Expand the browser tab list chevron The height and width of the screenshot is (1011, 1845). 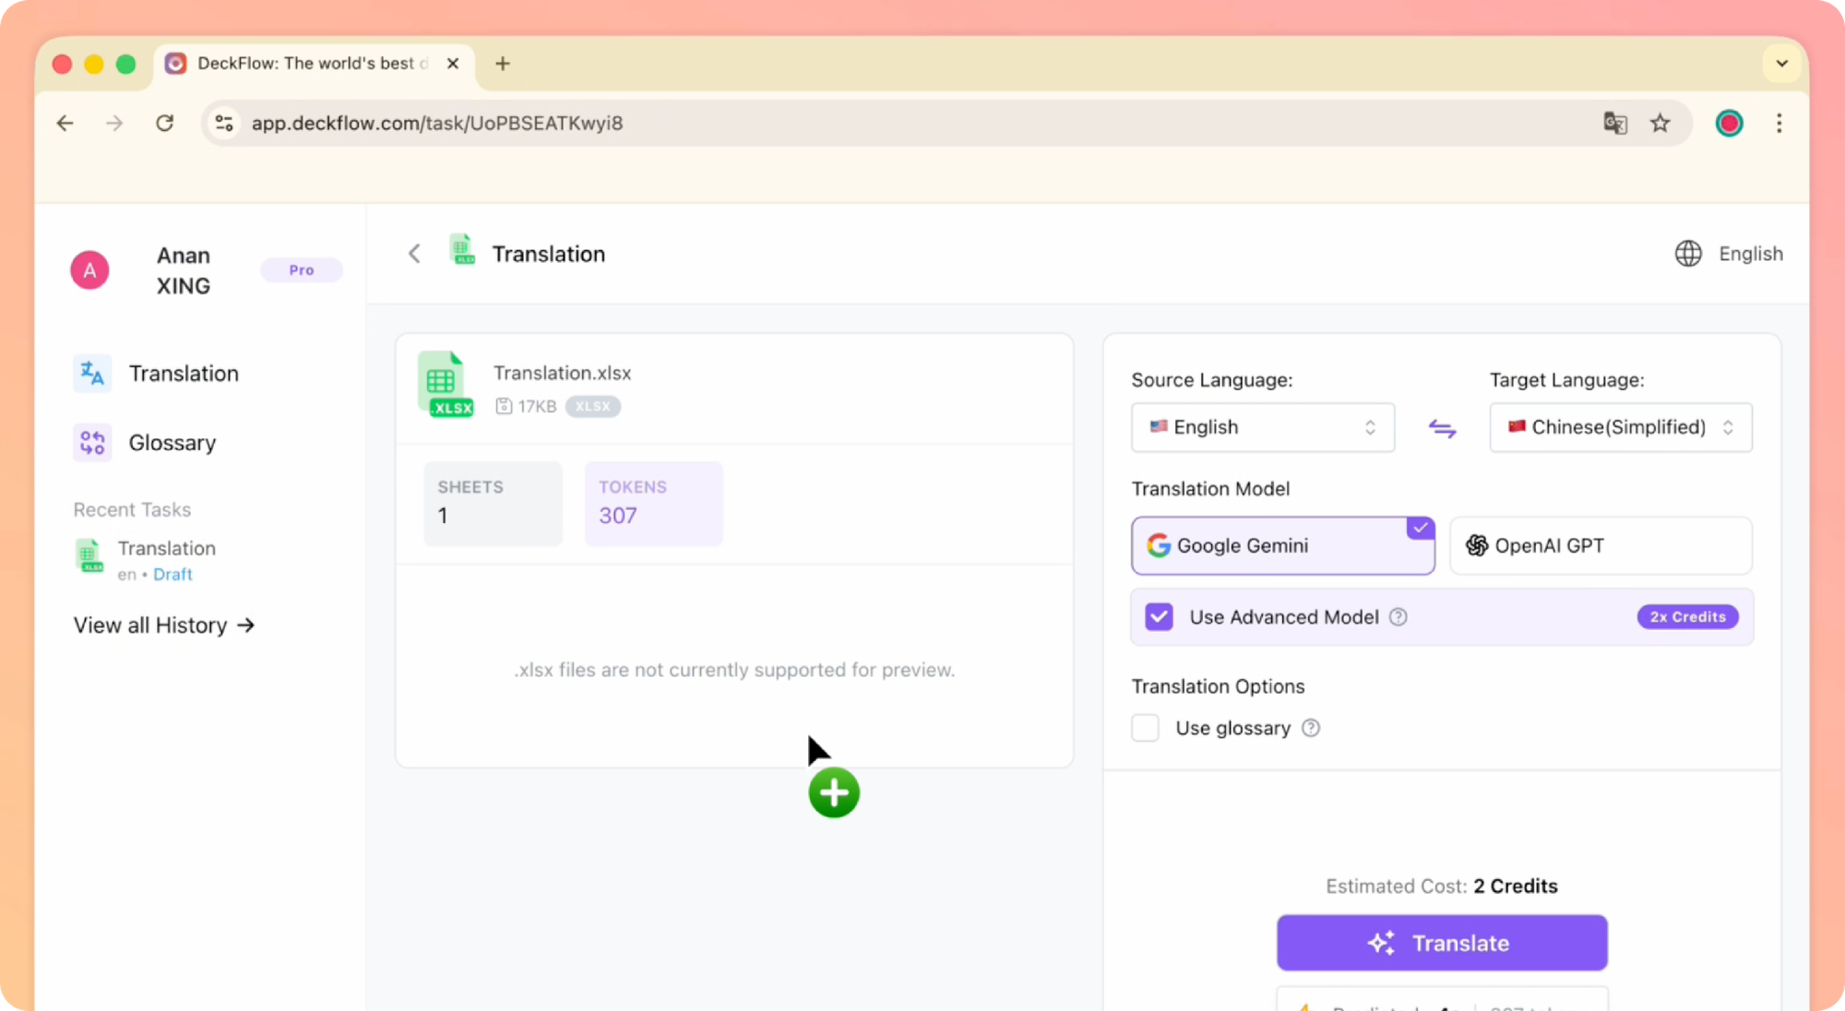pyautogui.click(x=1781, y=64)
